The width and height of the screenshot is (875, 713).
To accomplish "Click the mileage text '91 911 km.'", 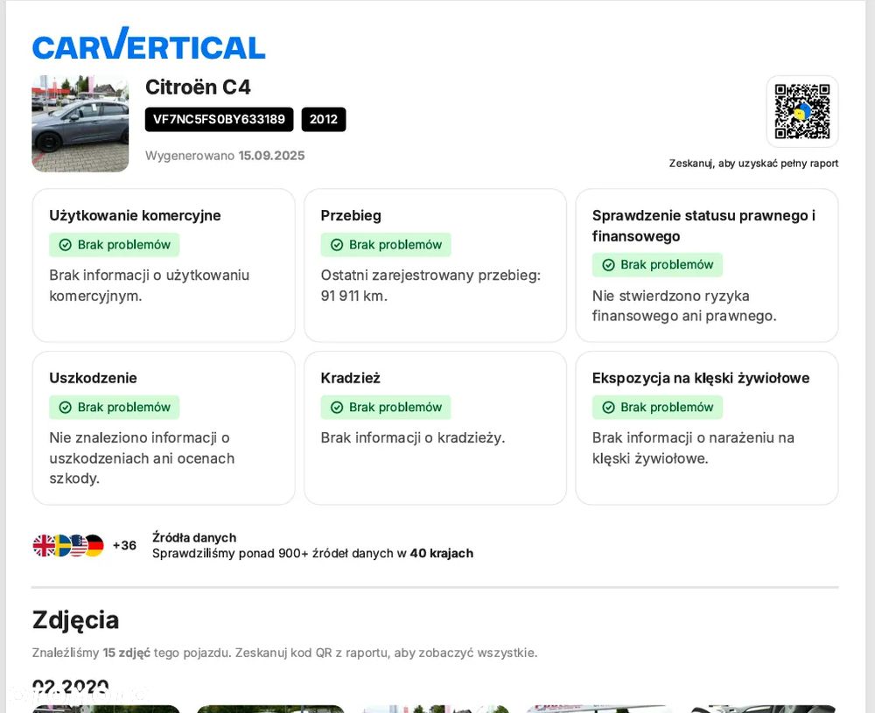I will [353, 296].
